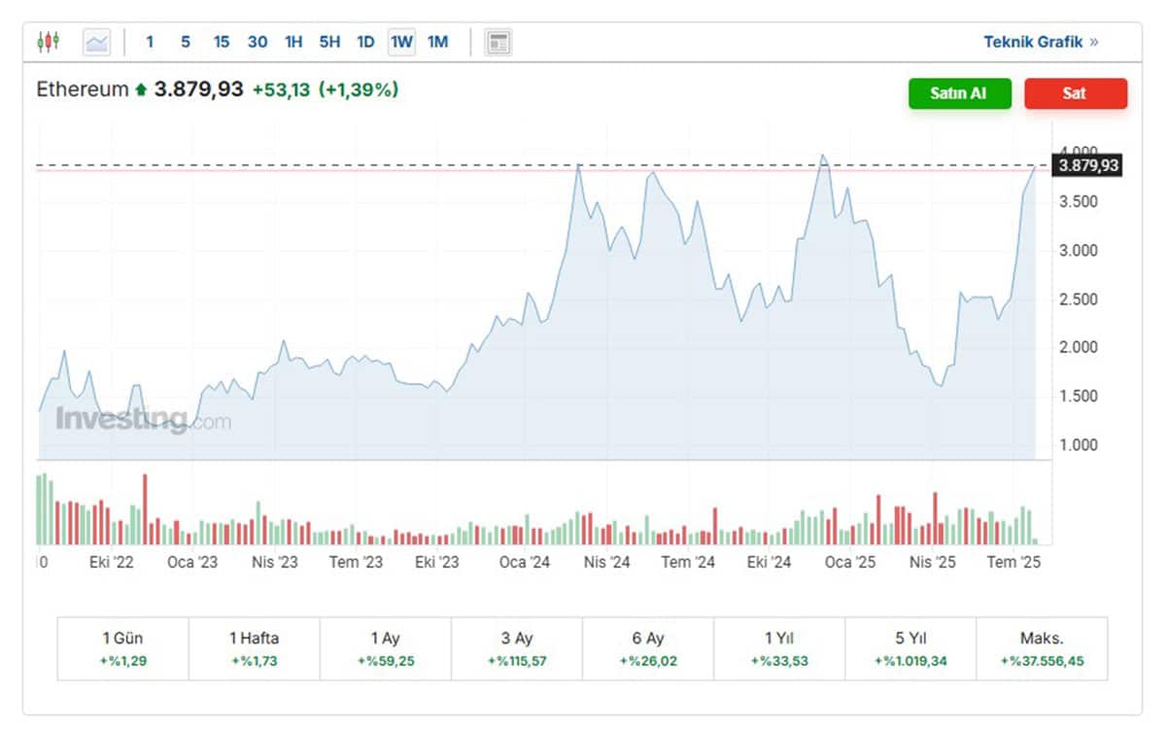Click the Oca '24 date axis label
This screenshot has width=1166, height=732.
coord(525,562)
